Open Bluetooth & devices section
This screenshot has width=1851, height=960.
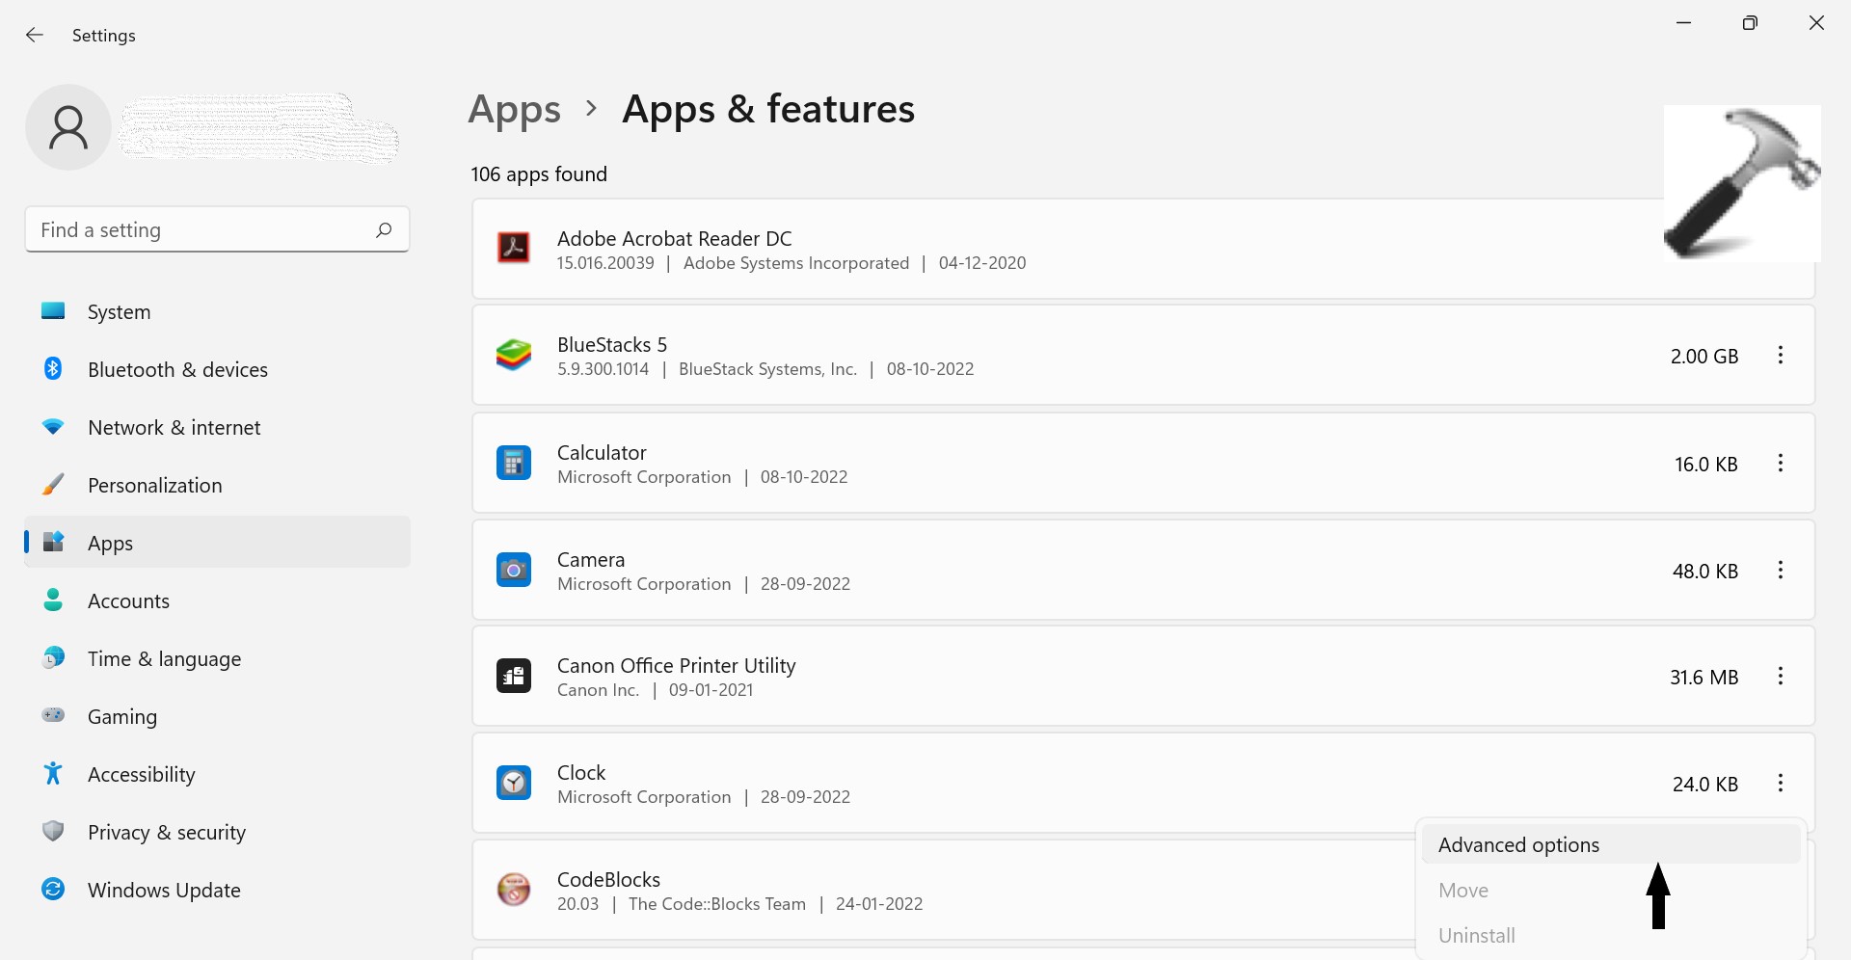pyautogui.click(x=177, y=370)
